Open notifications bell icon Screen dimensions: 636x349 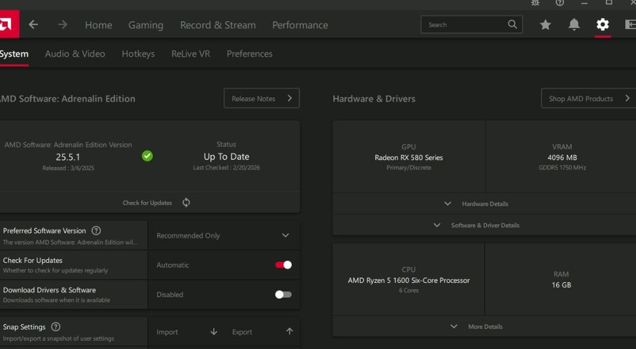[x=574, y=25]
